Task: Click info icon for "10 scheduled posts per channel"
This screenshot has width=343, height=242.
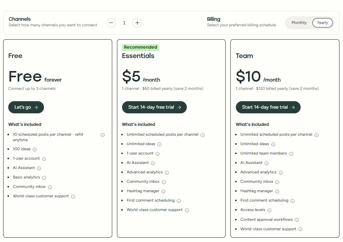Action: pyautogui.click(x=102, y=135)
